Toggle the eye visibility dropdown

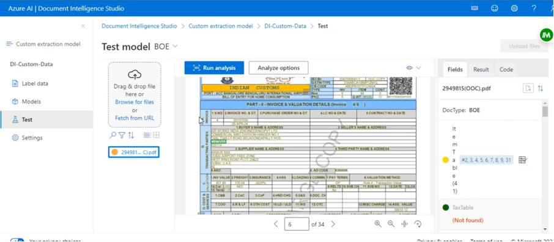pyautogui.click(x=414, y=68)
